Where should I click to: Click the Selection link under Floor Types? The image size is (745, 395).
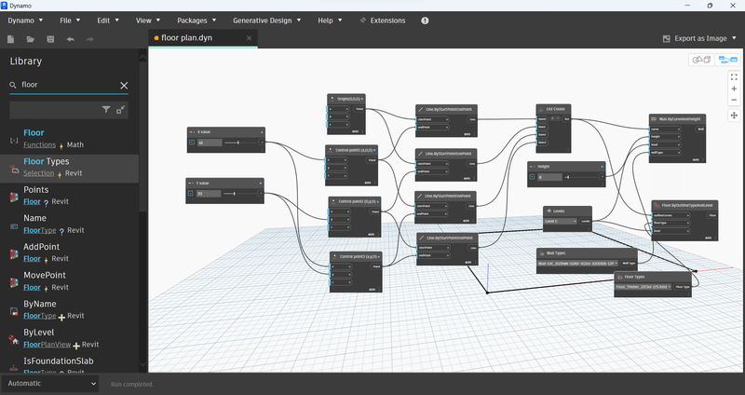[38, 173]
